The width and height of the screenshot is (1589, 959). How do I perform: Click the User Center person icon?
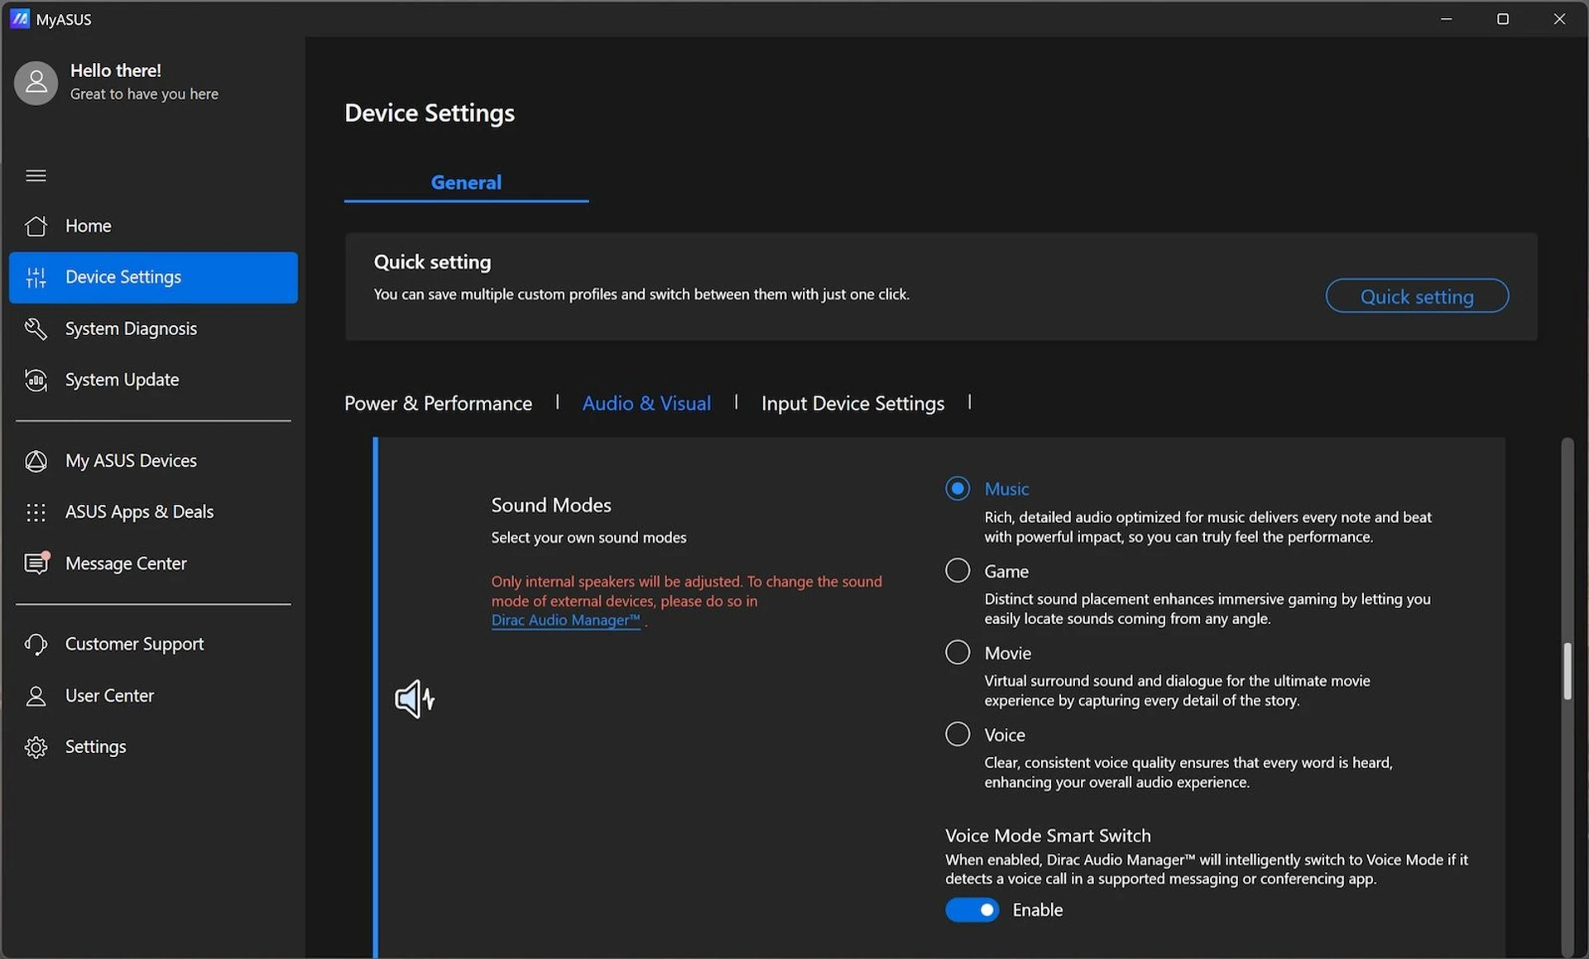tap(36, 696)
